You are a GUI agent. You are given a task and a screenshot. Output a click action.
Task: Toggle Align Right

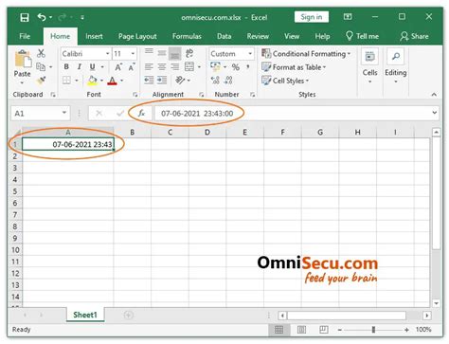click(174, 66)
